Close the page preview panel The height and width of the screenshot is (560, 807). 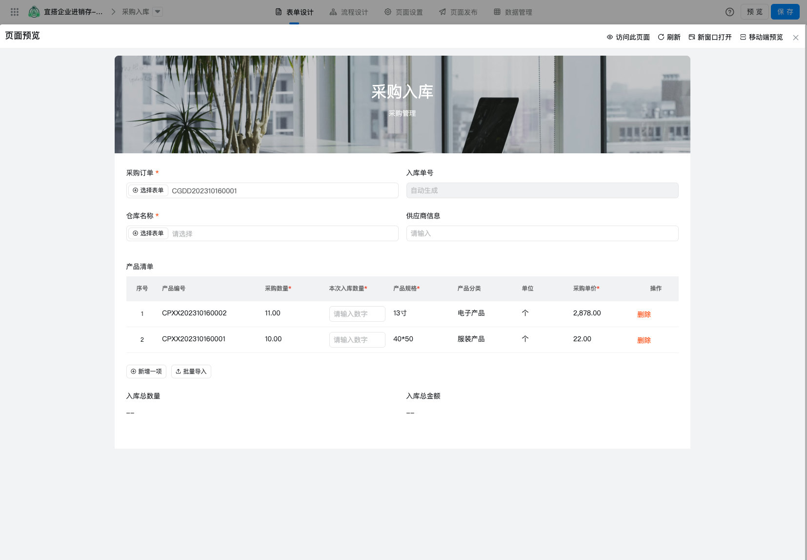(x=796, y=38)
